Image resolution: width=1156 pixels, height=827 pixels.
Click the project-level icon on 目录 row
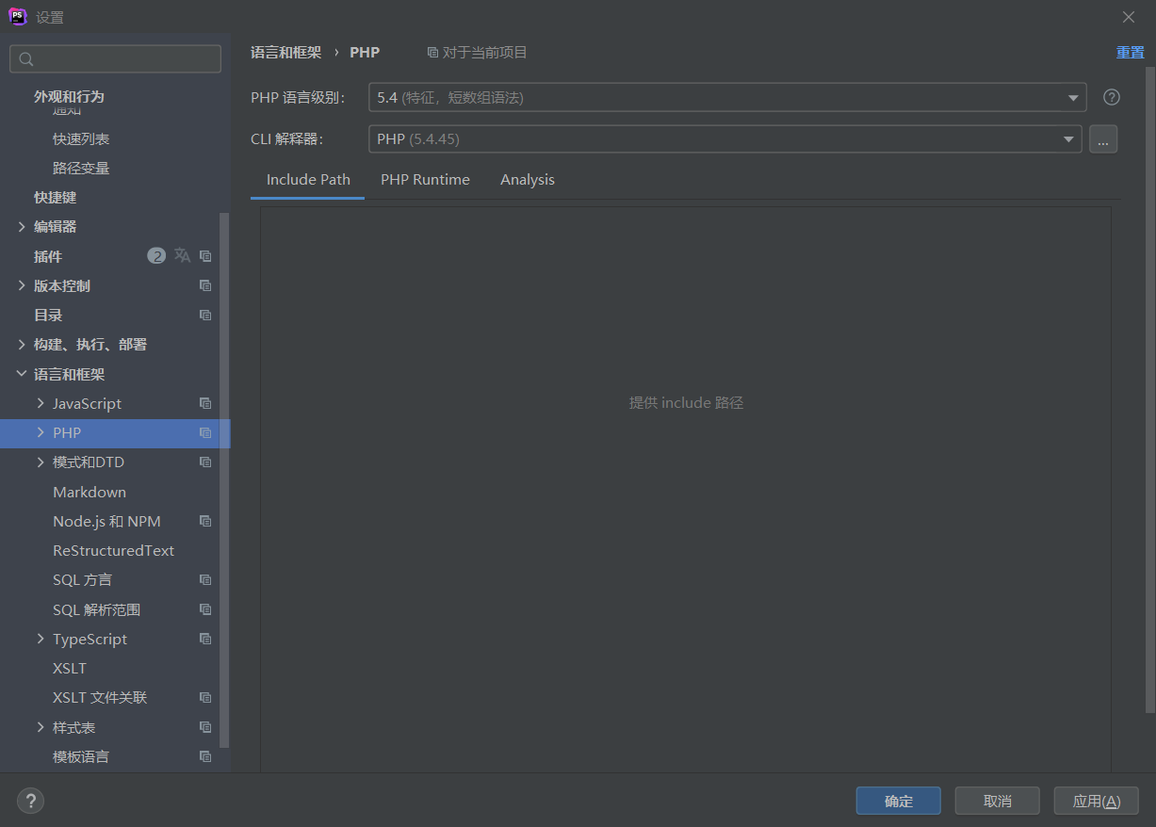click(x=205, y=315)
